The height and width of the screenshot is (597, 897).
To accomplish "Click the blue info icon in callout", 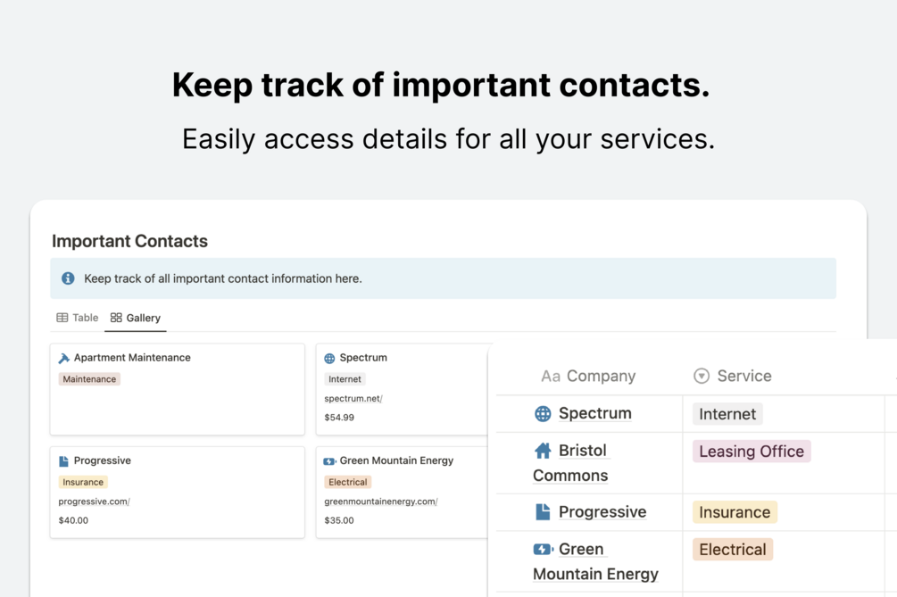I will tap(68, 278).
